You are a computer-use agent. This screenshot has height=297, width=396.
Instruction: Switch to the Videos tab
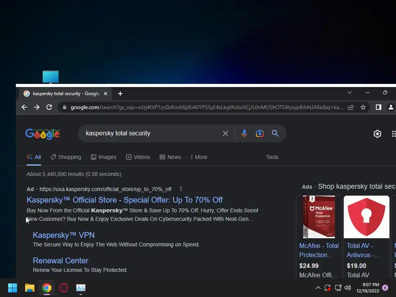(138, 157)
